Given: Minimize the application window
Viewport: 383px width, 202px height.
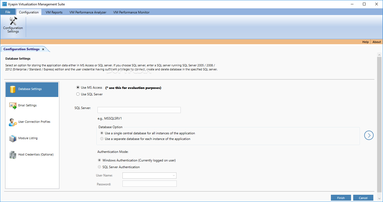Looking at the screenshot, I should pos(352,4).
